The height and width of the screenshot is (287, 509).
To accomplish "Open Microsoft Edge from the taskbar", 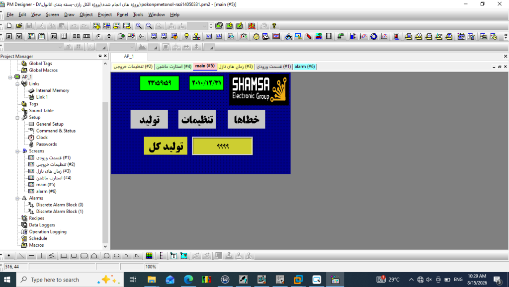I will click(x=188, y=280).
